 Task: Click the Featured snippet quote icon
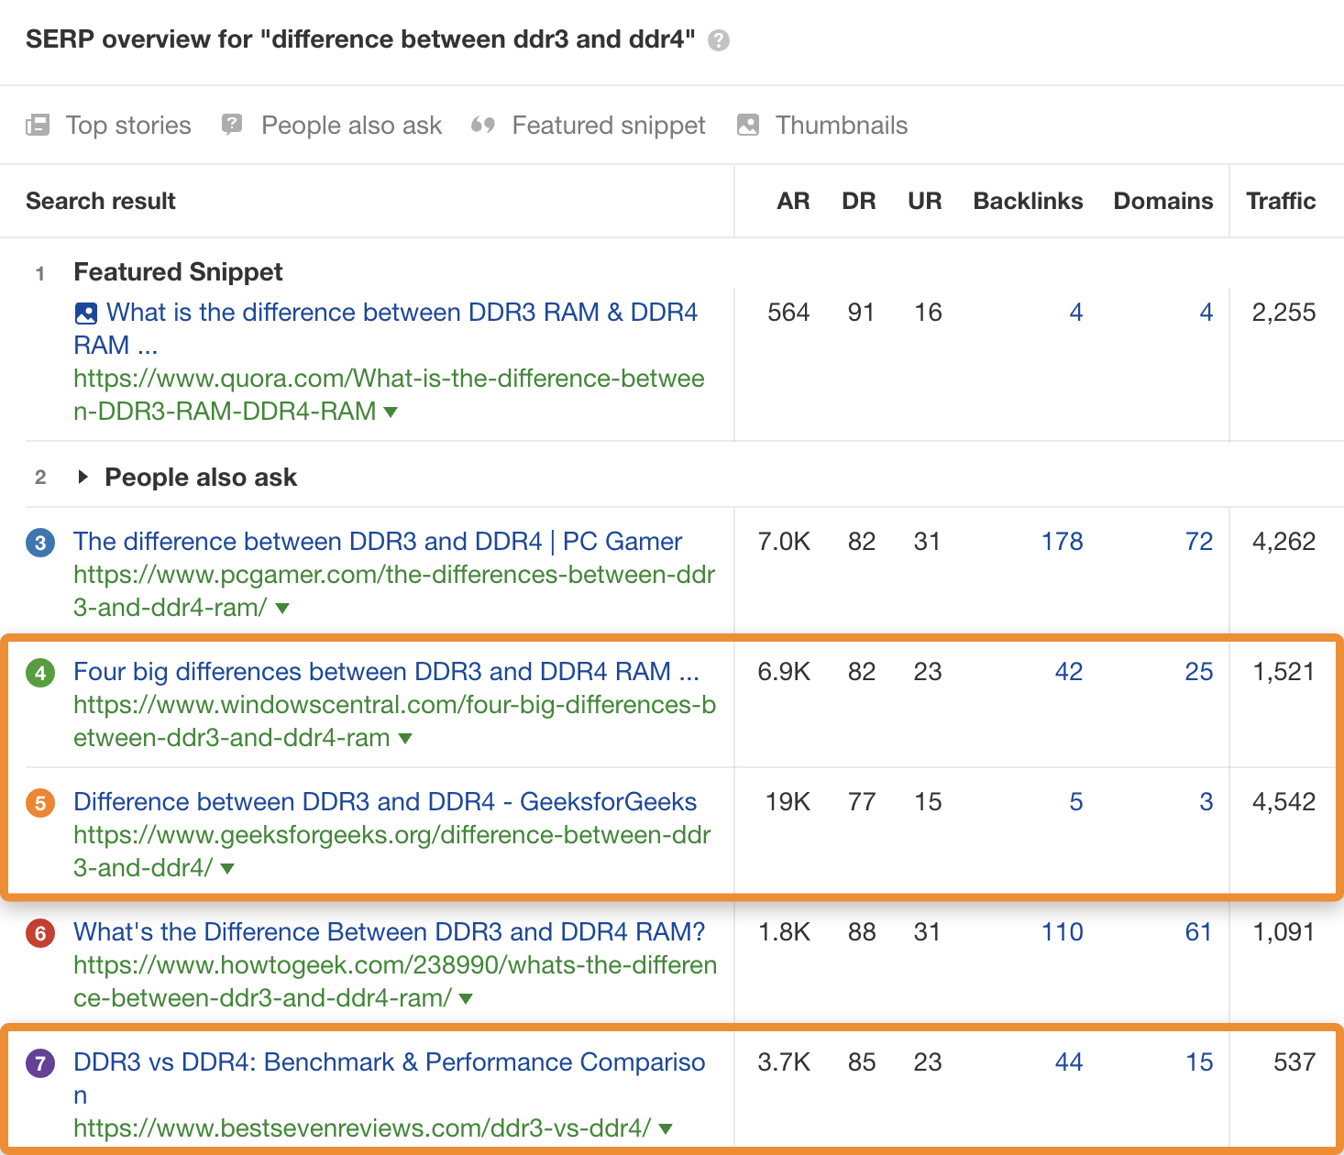coord(484,125)
